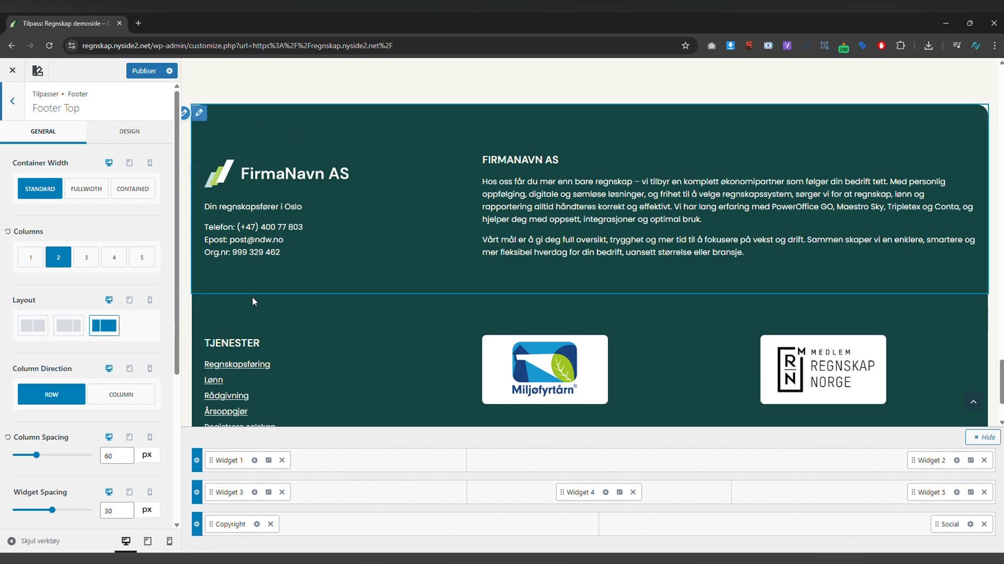Pick the third highlighted layout thumbnail
This screenshot has width=1004, height=564.
tap(104, 325)
